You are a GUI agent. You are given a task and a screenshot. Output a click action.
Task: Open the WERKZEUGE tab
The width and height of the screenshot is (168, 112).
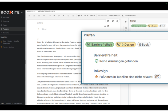click(x=31, y=11)
